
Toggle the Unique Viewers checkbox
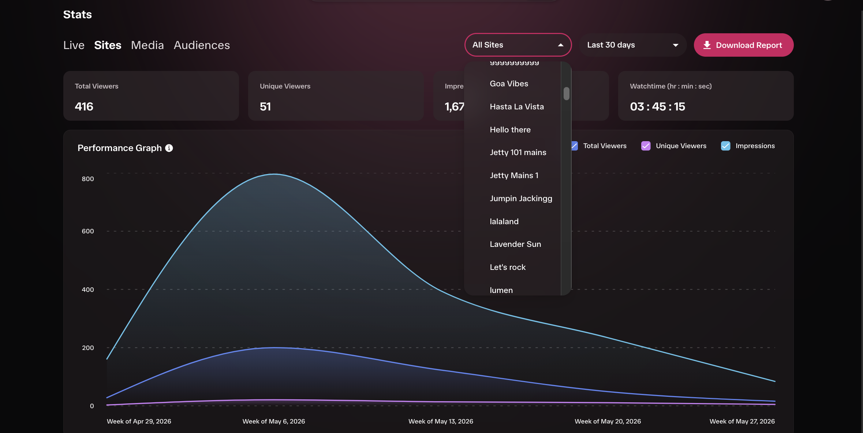[646, 146]
